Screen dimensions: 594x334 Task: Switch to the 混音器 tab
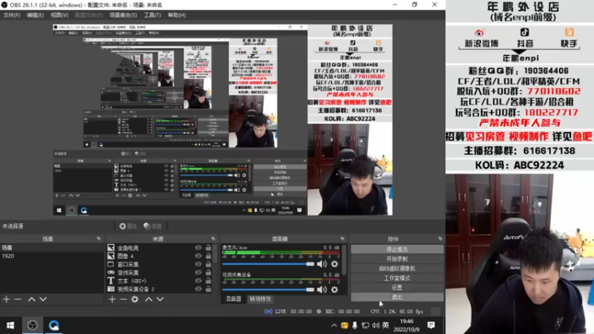(x=233, y=299)
